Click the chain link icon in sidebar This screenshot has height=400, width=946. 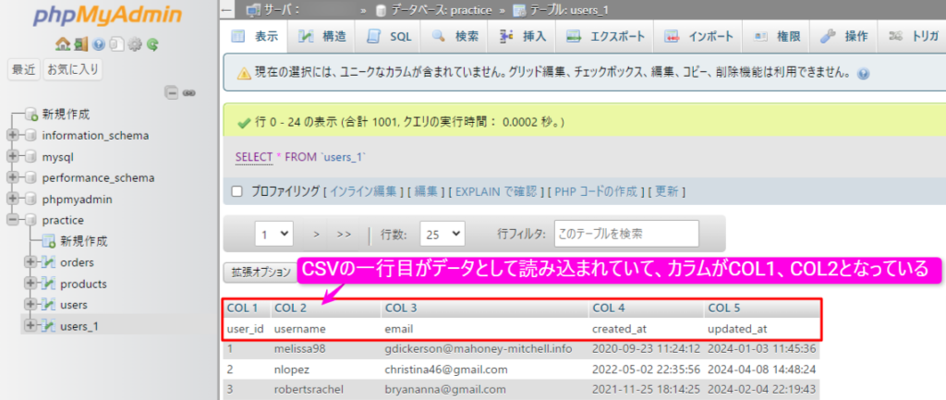189,92
